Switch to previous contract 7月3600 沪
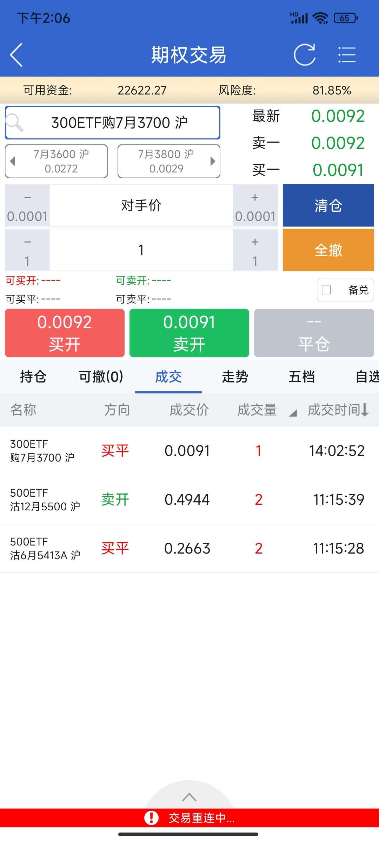 (56, 161)
